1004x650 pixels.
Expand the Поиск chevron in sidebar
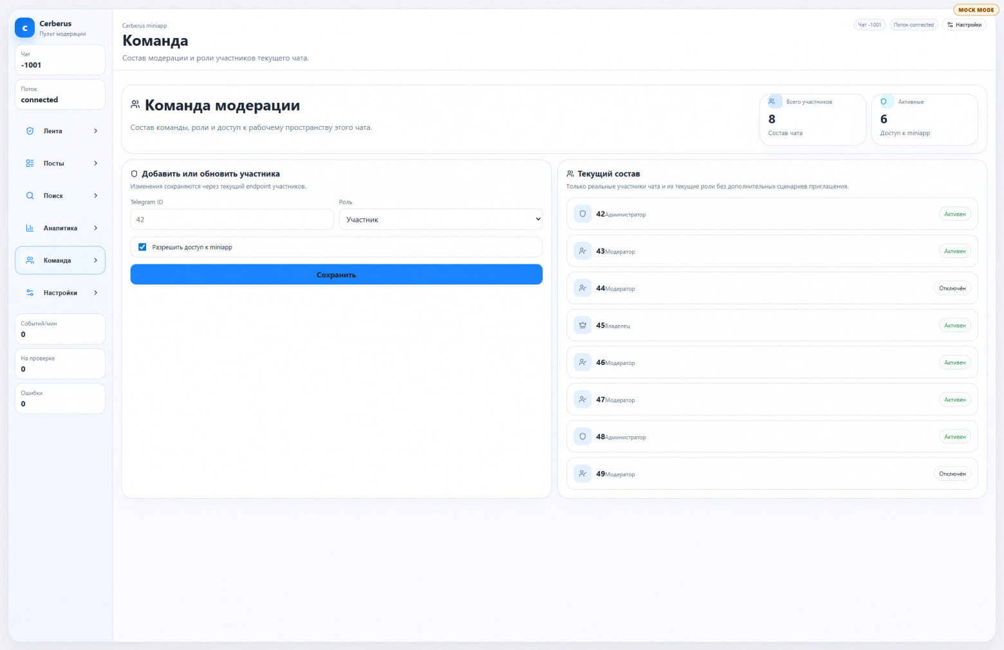tap(96, 196)
